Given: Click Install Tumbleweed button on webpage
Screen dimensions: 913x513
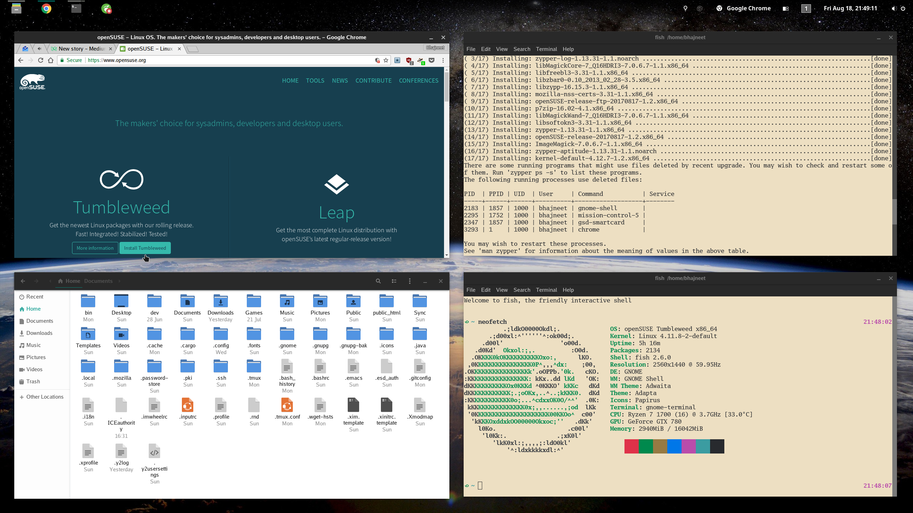Looking at the screenshot, I should 145,248.
